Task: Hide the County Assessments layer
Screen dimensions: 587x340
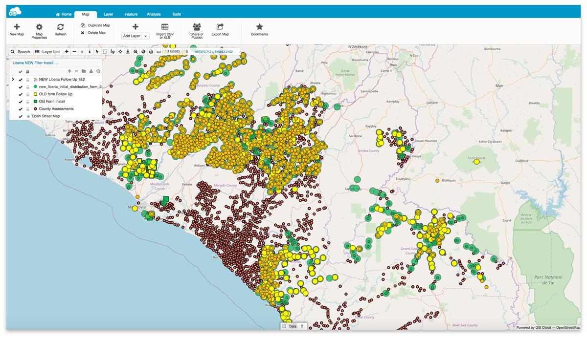Action: tap(21, 109)
